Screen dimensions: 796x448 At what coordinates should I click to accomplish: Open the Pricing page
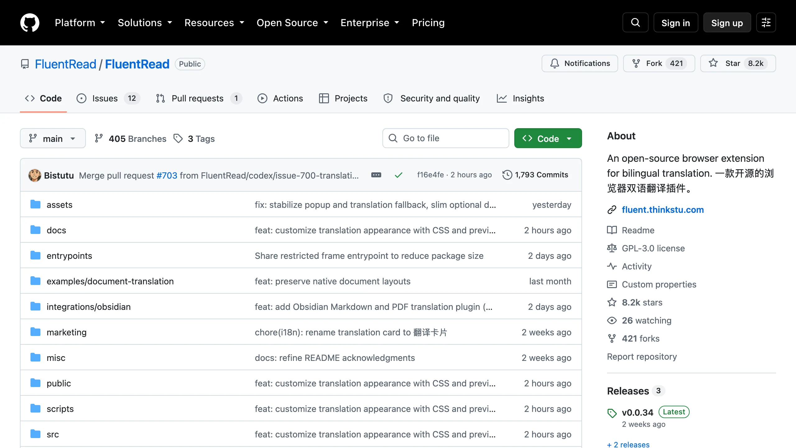click(x=428, y=22)
